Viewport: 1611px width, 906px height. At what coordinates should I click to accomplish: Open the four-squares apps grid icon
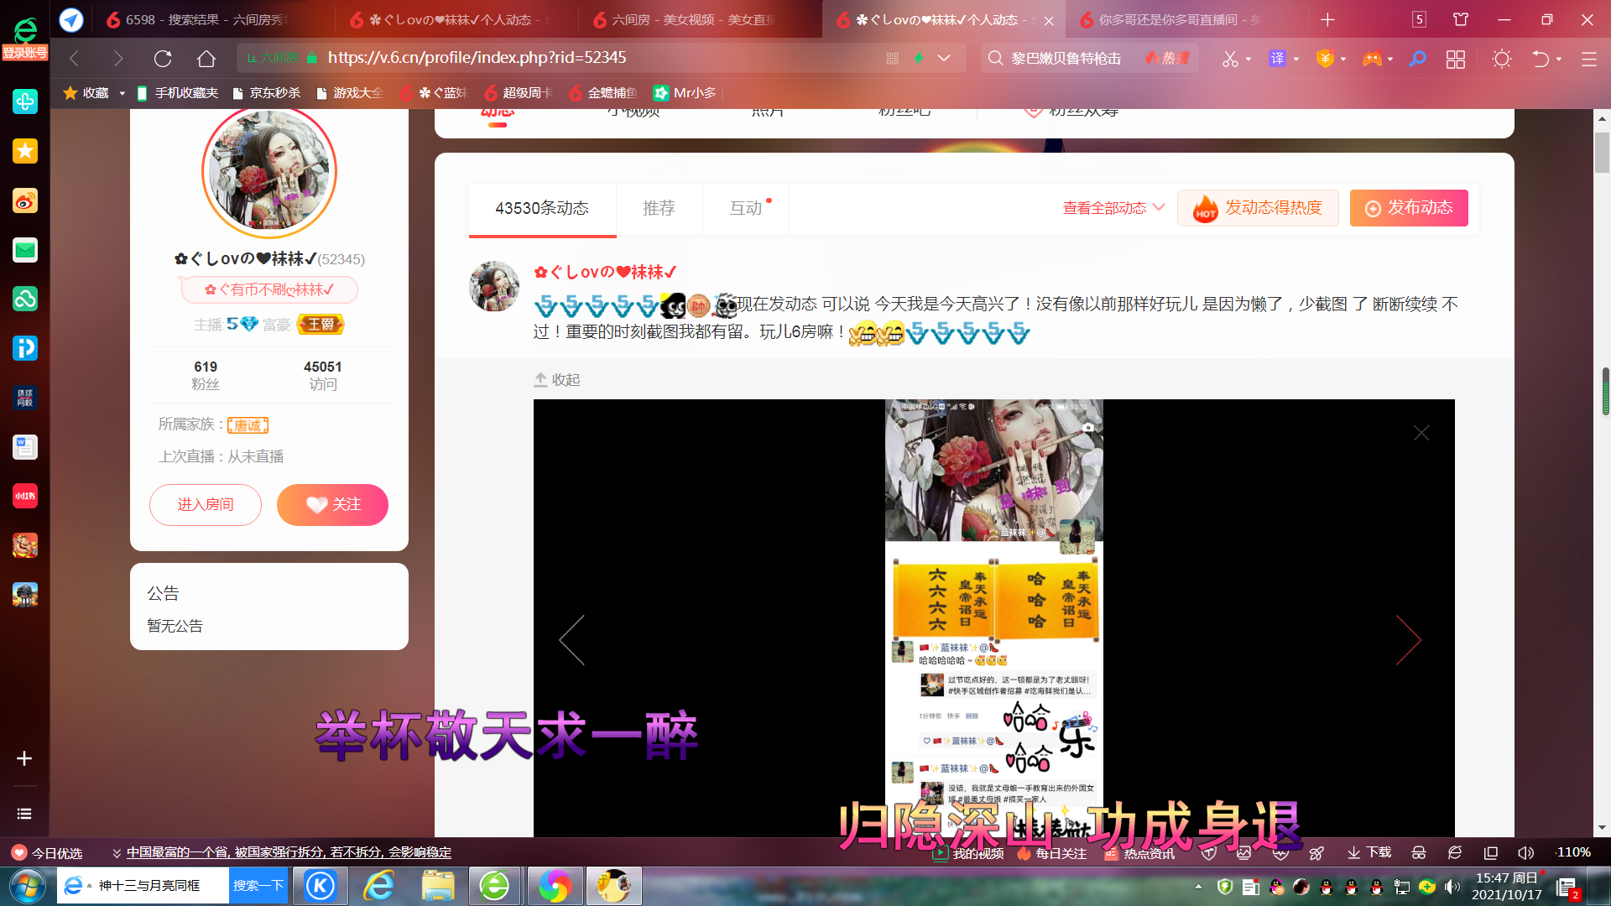tap(1456, 59)
